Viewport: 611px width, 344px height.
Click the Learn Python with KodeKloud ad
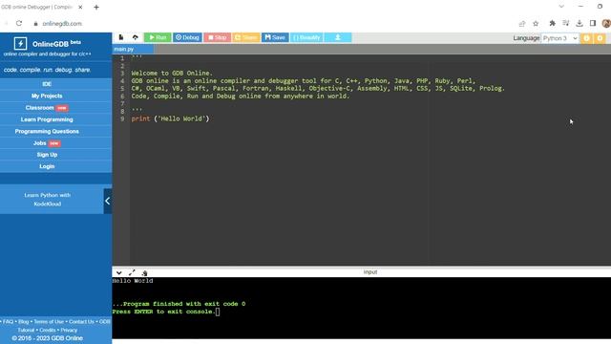(47, 200)
